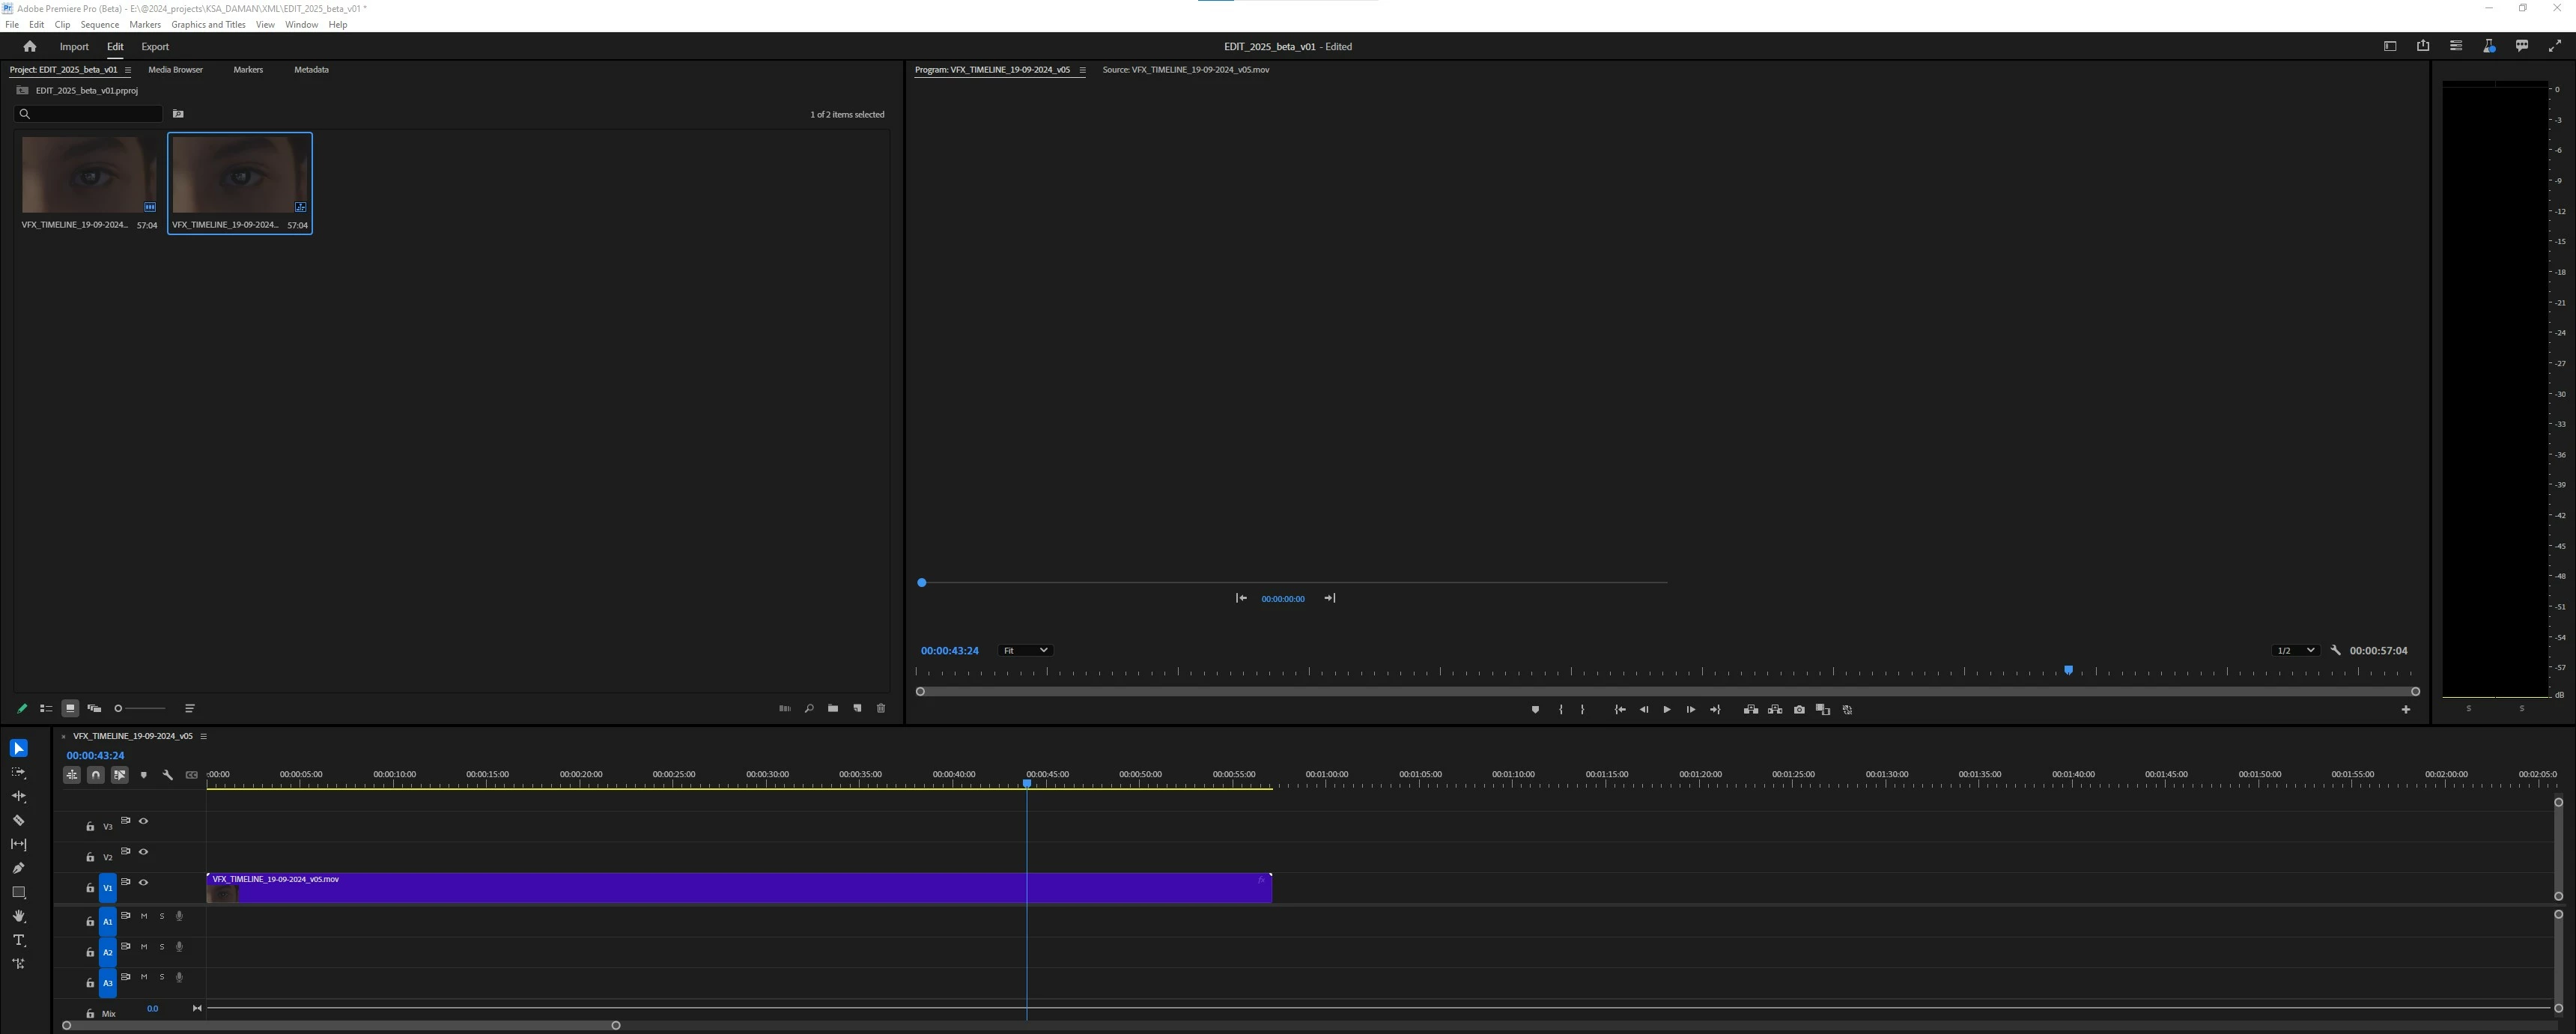The height and width of the screenshot is (1034, 2576).
Task: Open timeline display settings wrench
Action: pyautogui.click(x=168, y=775)
